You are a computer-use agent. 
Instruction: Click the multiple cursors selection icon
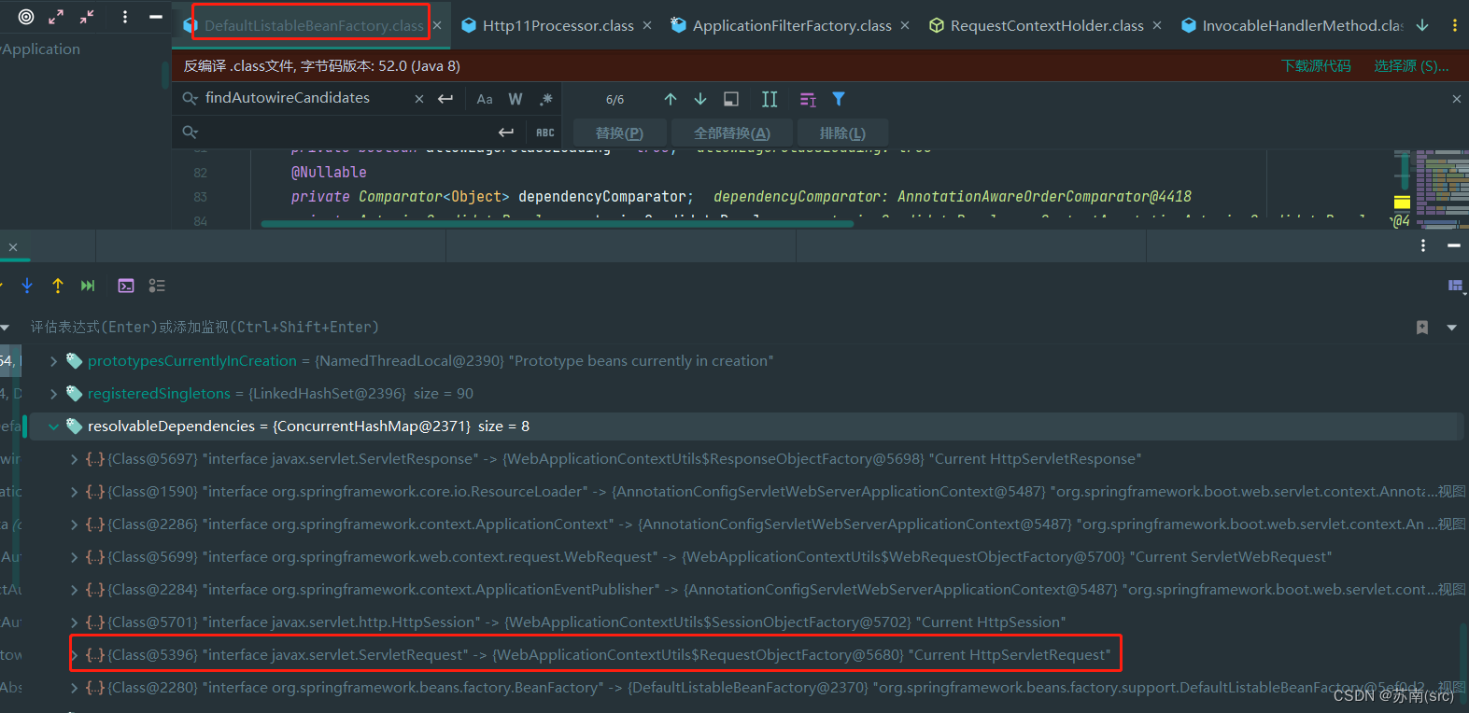click(770, 99)
